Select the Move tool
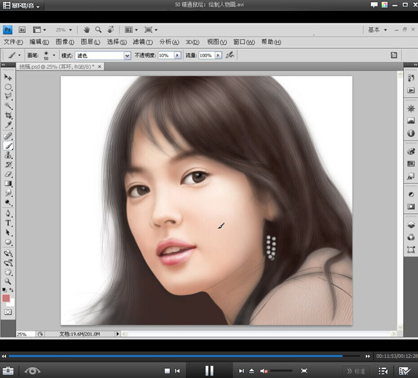This screenshot has width=418, height=378. click(x=8, y=77)
